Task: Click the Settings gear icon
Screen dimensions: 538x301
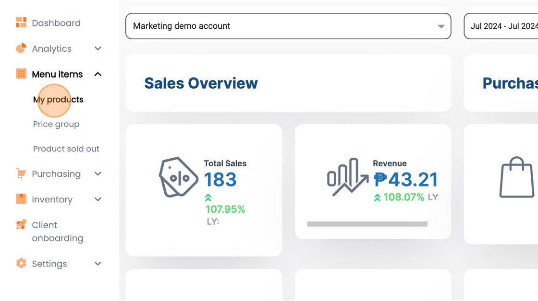Action: (x=21, y=263)
